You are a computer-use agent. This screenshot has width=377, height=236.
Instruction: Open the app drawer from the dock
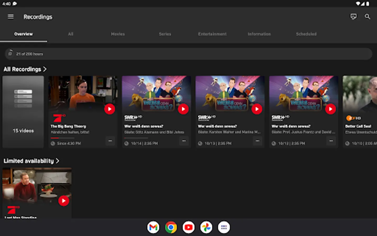(x=224, y=227)
